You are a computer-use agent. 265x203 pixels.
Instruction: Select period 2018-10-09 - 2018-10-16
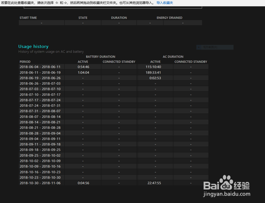click(x=40, y=166)
